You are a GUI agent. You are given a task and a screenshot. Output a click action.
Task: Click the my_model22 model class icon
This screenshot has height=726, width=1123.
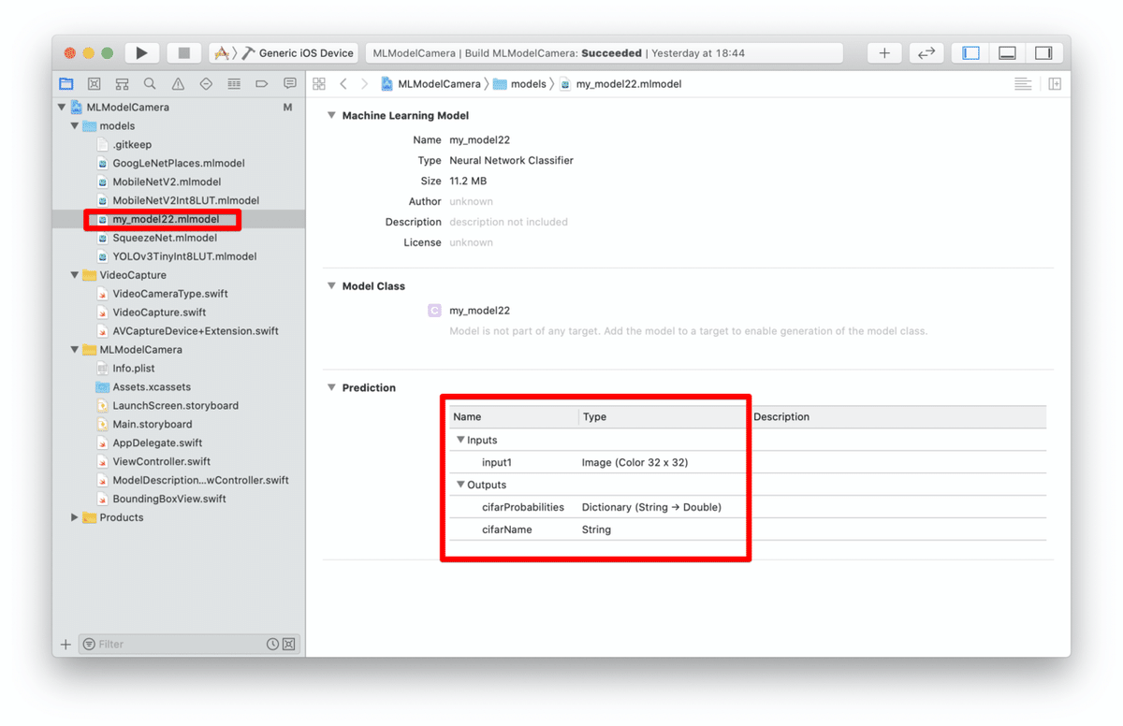click(434, 311)
